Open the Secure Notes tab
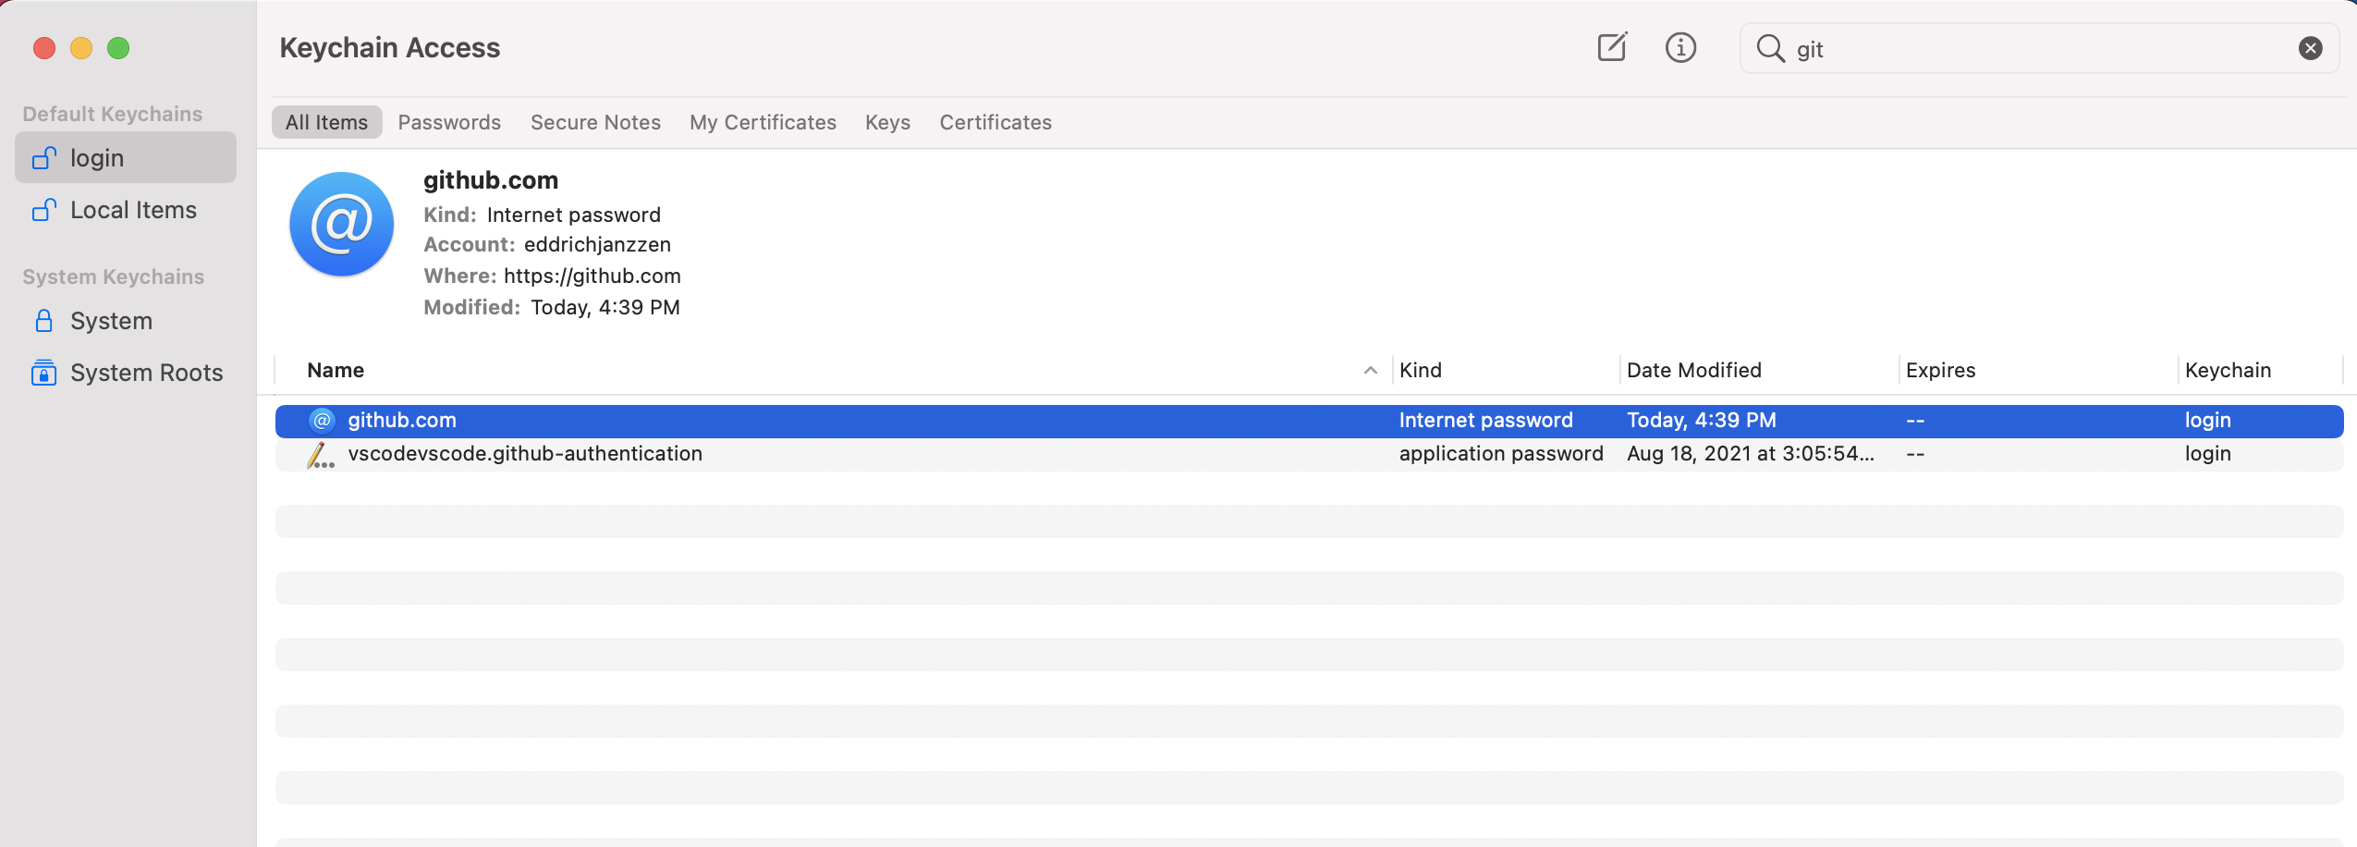2357x847 pixels. pos(595,122)
